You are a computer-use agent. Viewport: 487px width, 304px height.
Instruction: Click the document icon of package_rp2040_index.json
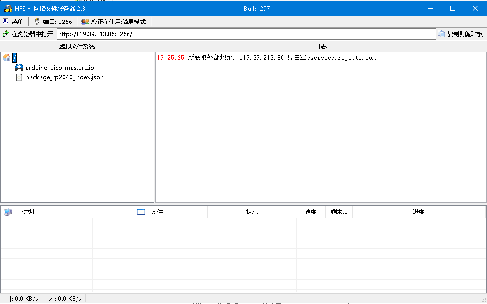pos(19,77)
